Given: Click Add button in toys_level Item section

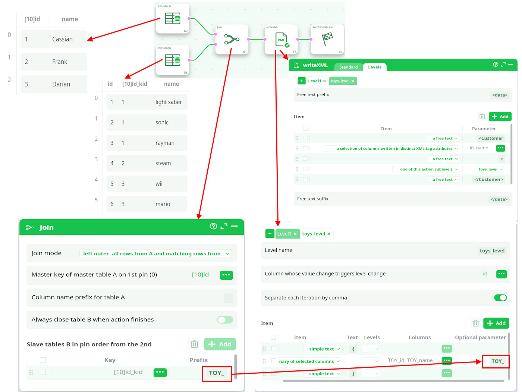Looking at the screenshot, I should [496, 323].
